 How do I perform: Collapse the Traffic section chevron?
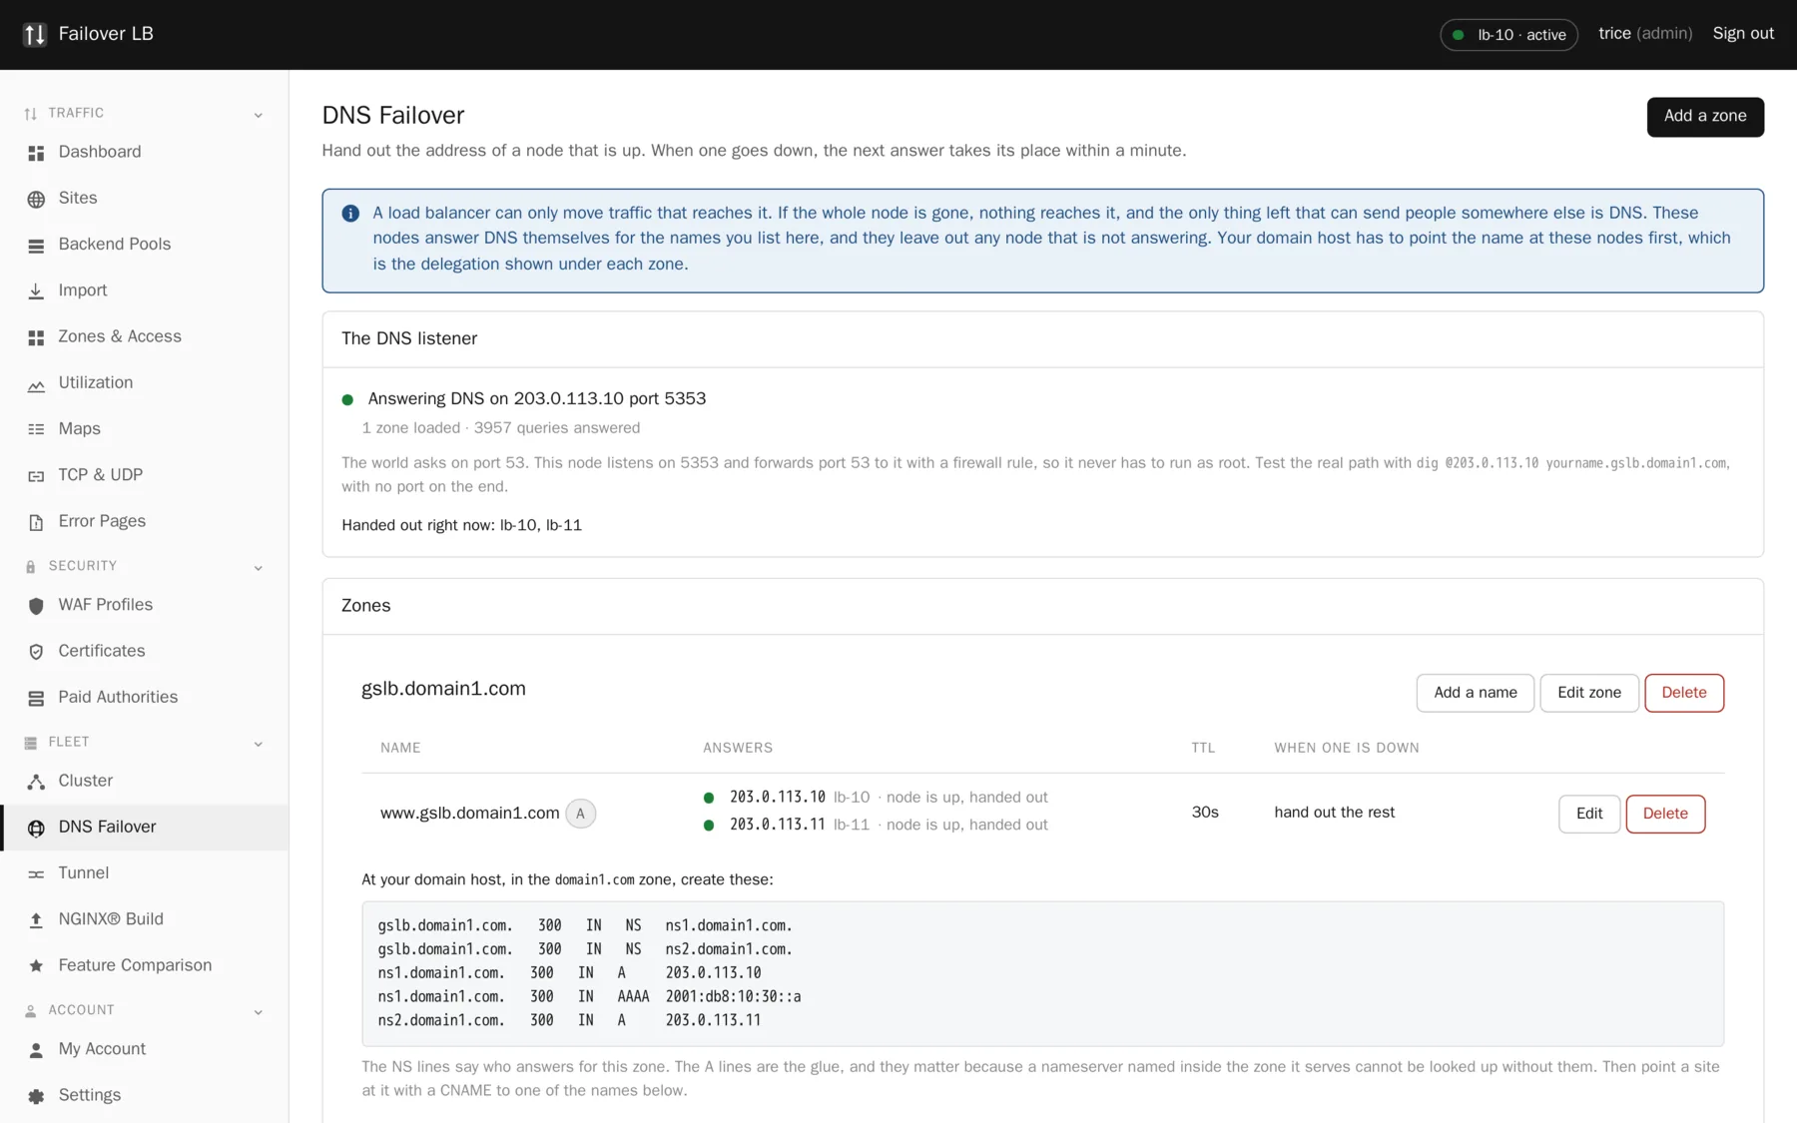pos(259,115)
